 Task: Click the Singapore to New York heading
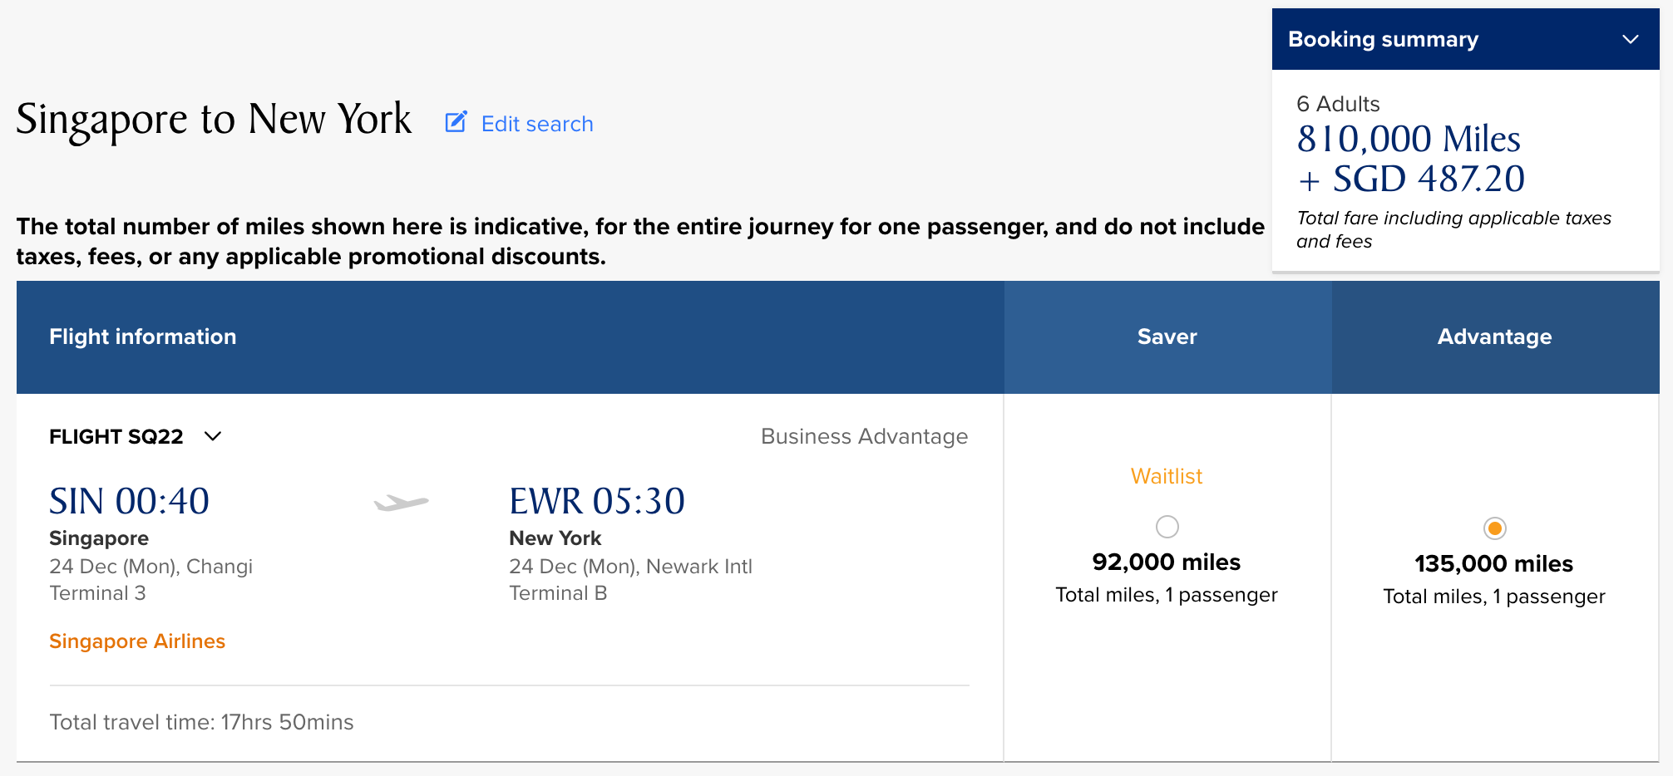[214, 119]
